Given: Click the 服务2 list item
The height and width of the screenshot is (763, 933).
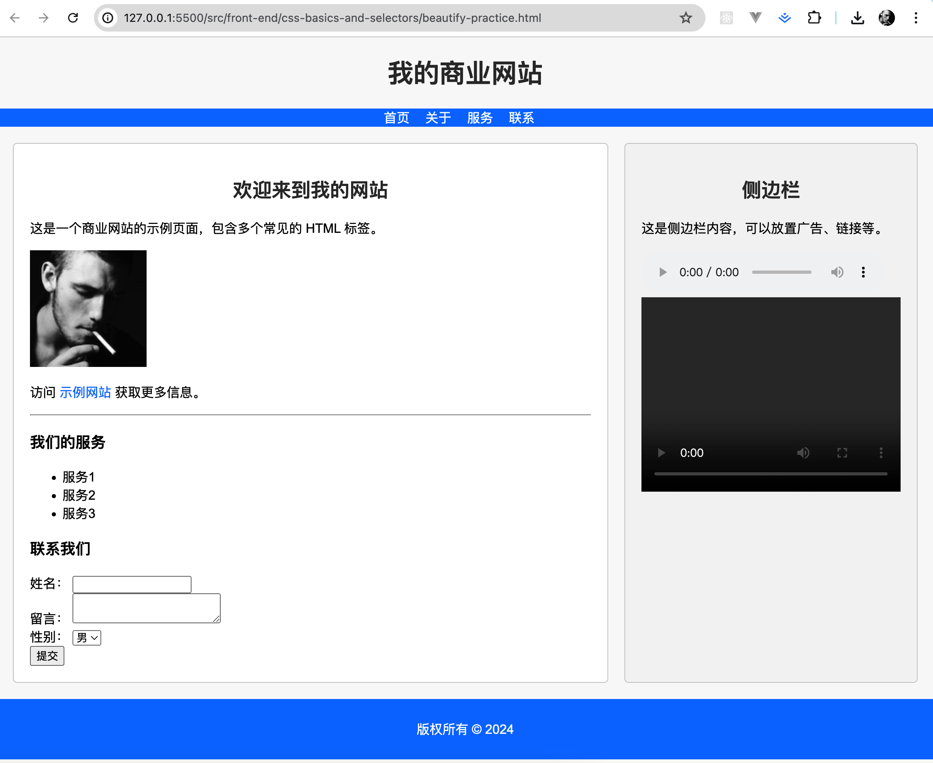Looking at the screenshot, I should tap(79, 495).
